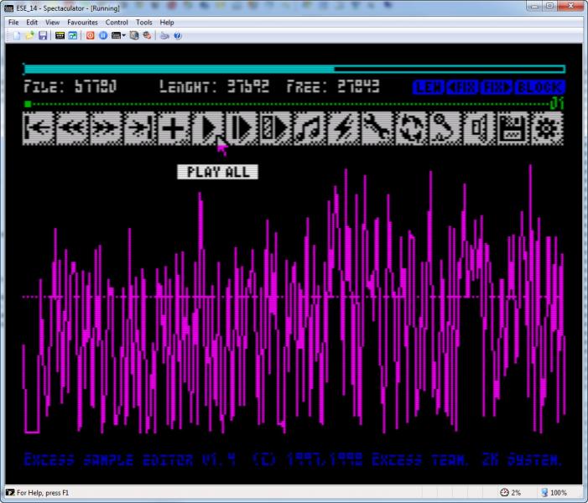588x503 pixels.
Task: Click the rewind double-arrow icon
Action: (x=72, y=128)
